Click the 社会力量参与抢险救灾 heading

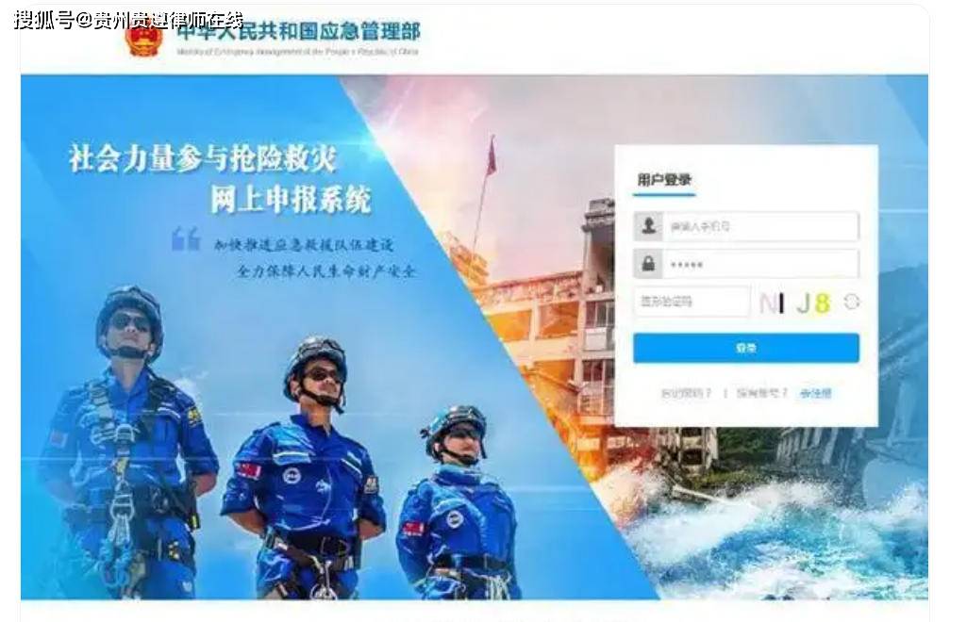[203, 157]
